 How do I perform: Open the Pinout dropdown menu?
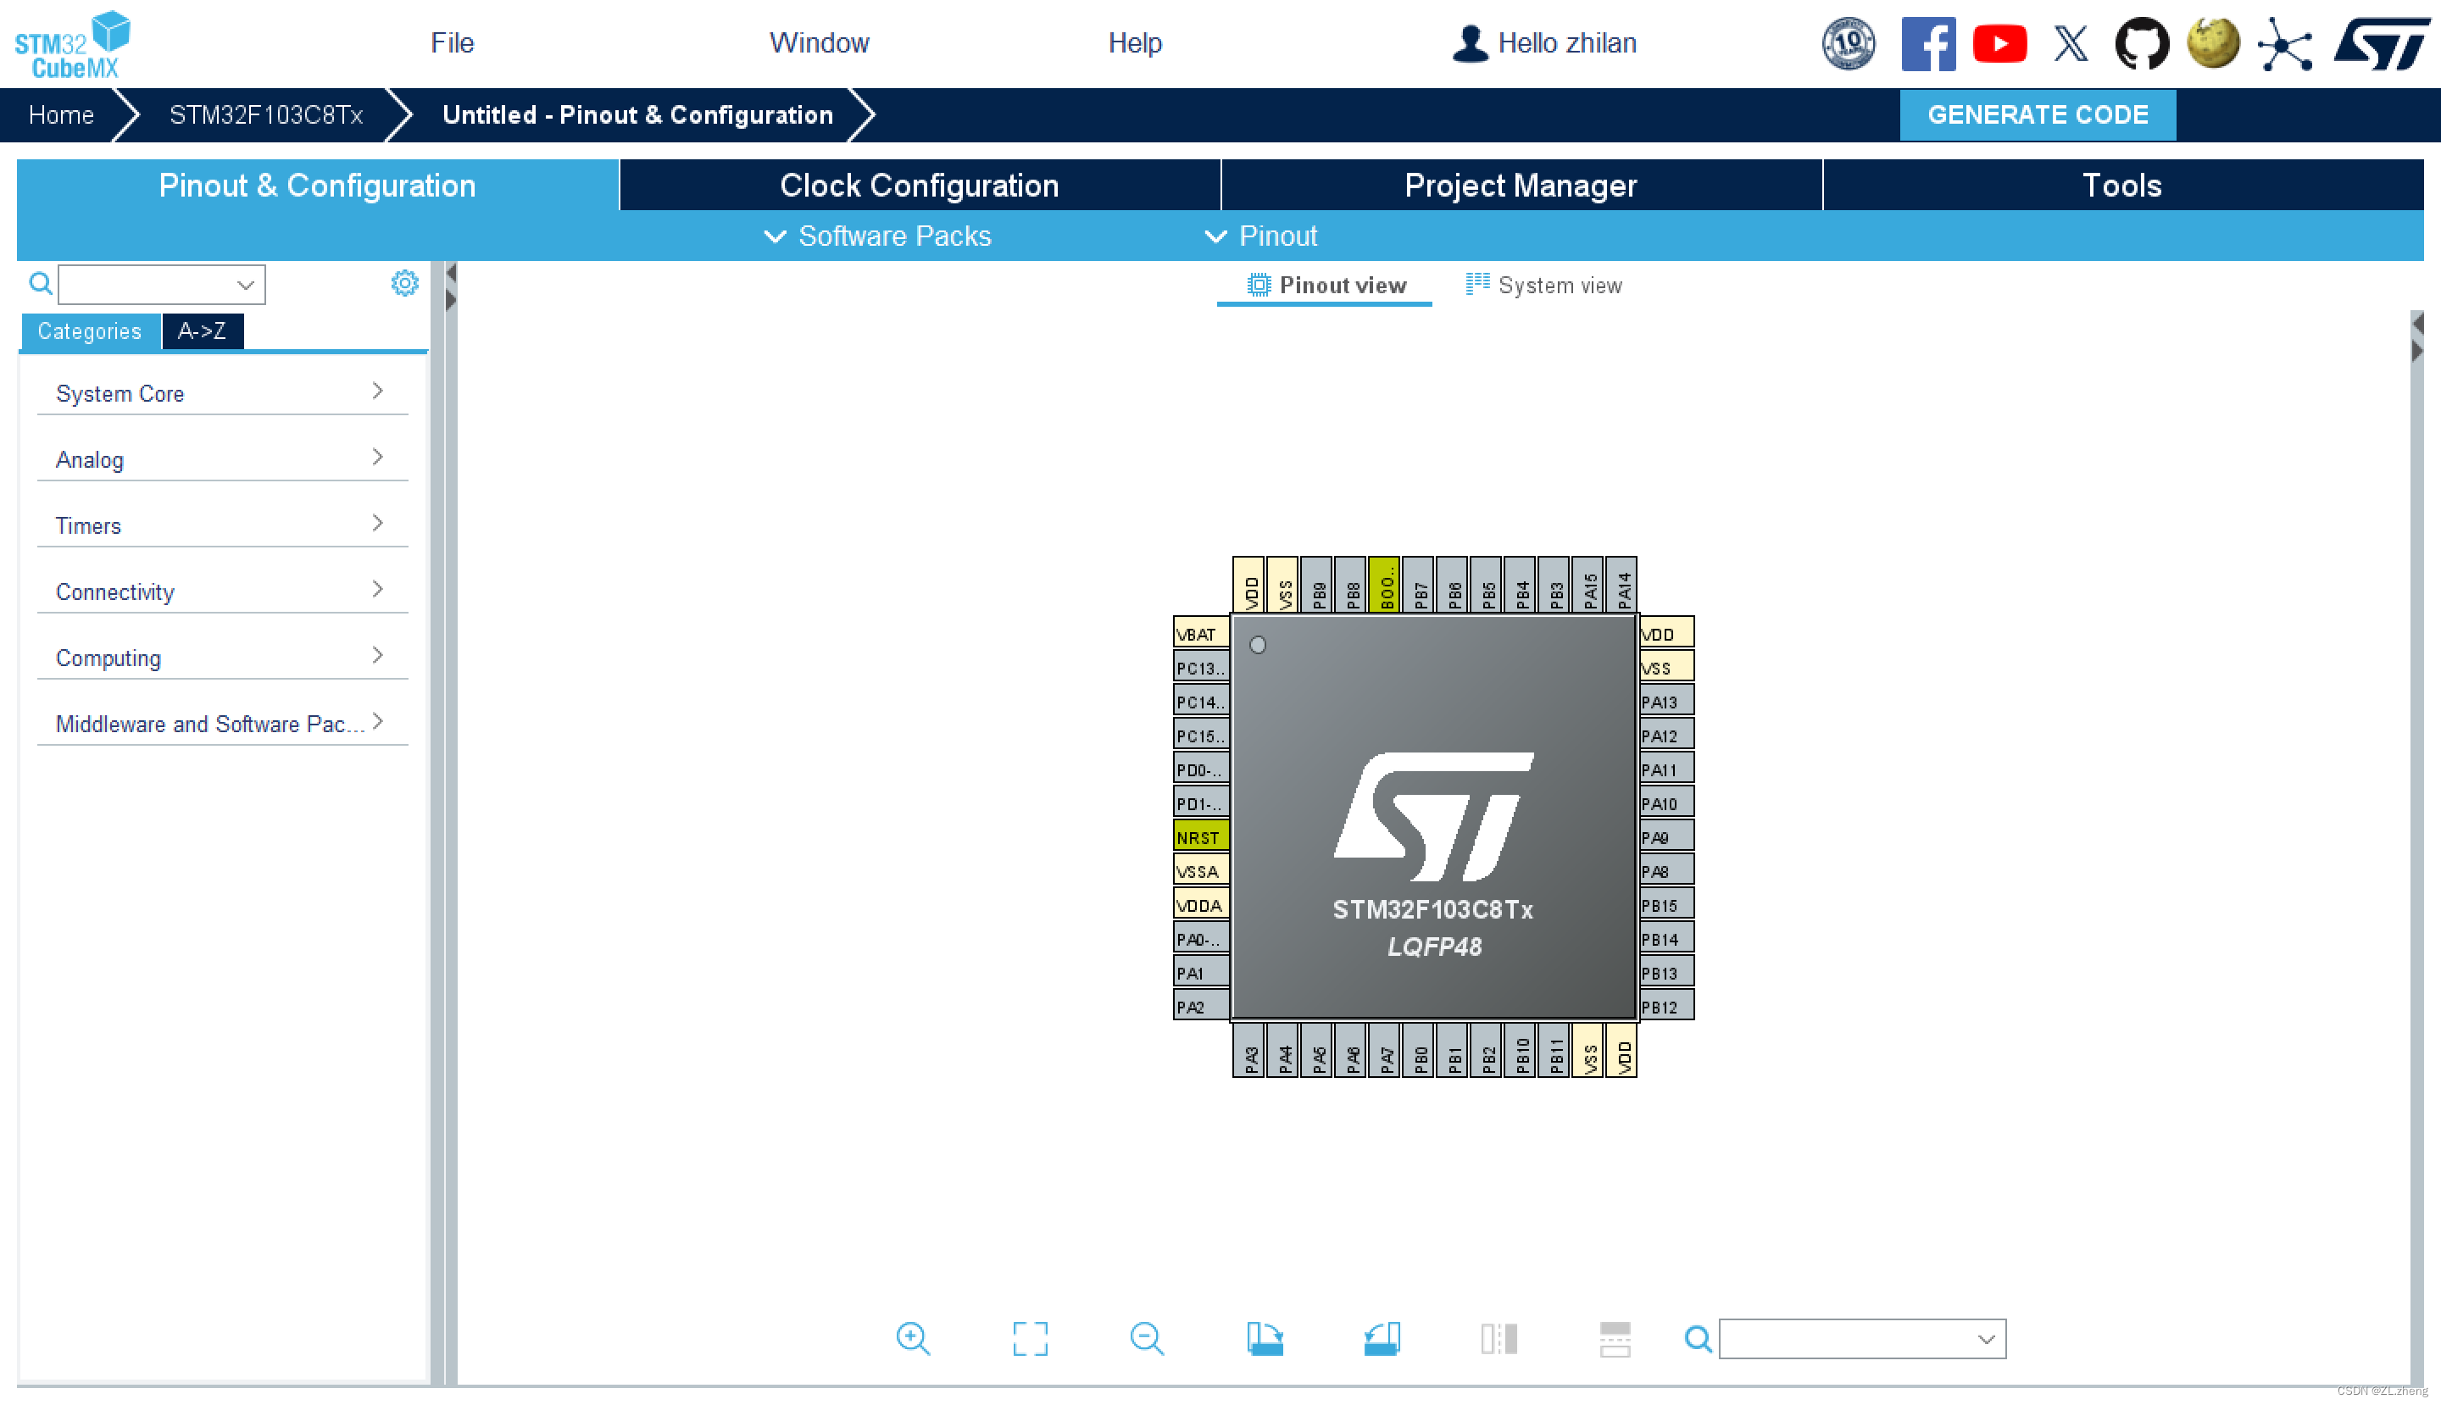[x=1260, y=236]
